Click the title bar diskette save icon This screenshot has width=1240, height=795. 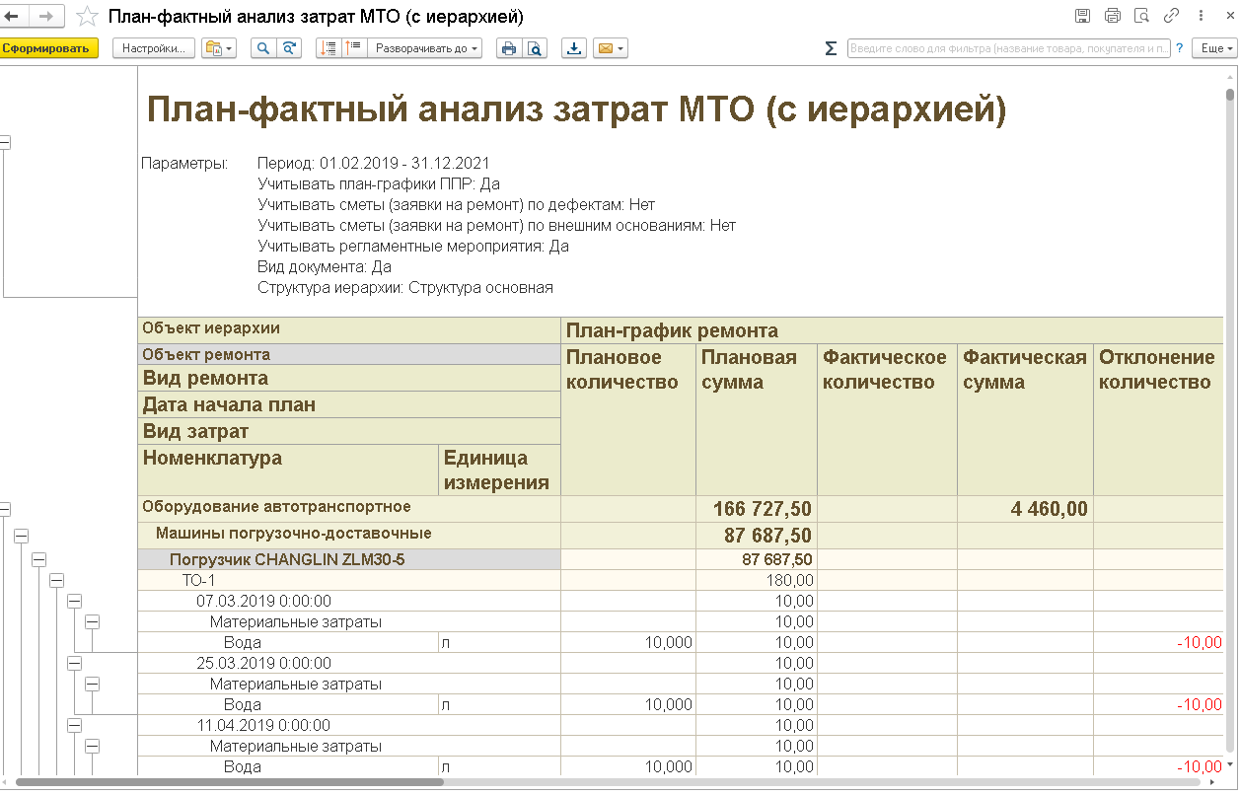pos(1083,16)
